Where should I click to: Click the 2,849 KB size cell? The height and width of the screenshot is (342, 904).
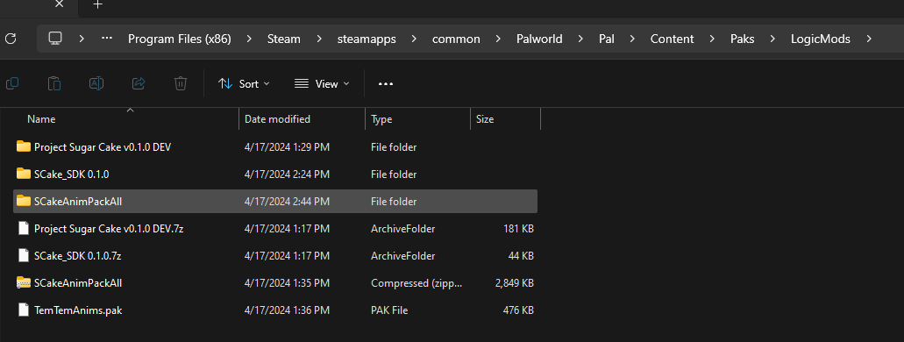click(515, 283)
